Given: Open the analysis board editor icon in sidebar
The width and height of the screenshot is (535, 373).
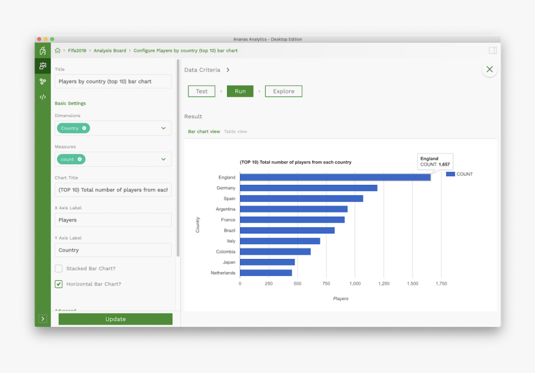Looking at the screenshot, I should click(42, 65).
